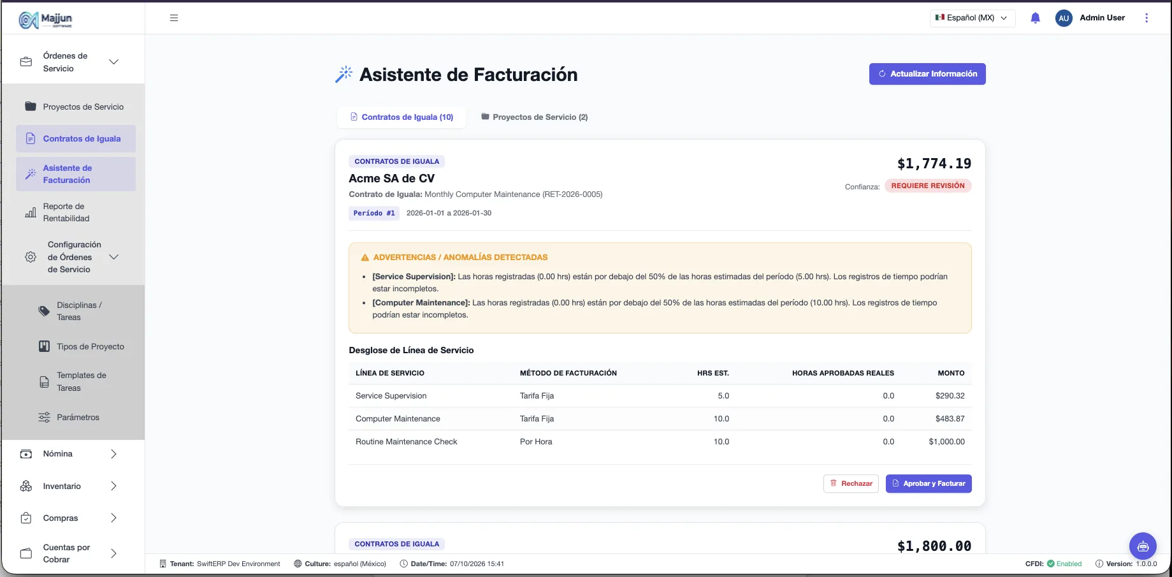Expand the Inventario menu chevron
The height and width of the screenshot is (577, 1172).
pos(113,486)
